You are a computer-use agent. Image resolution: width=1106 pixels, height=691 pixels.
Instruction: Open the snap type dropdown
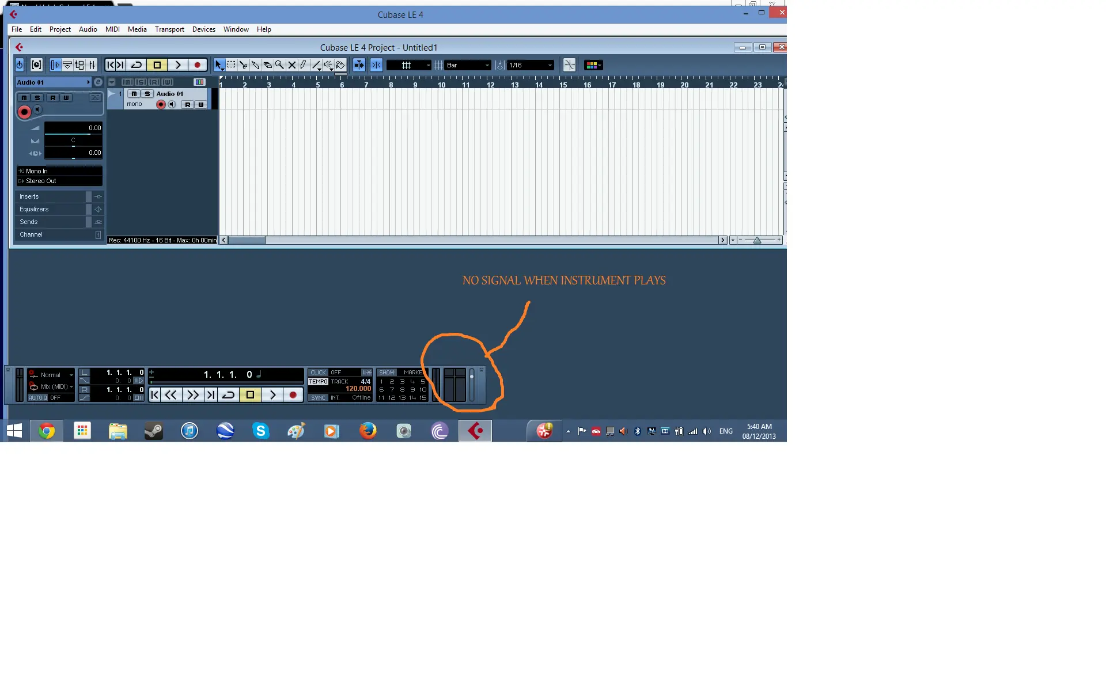(409, 65)
